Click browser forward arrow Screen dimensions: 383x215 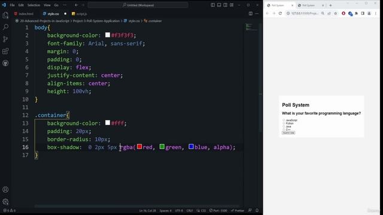pos(274,13)
